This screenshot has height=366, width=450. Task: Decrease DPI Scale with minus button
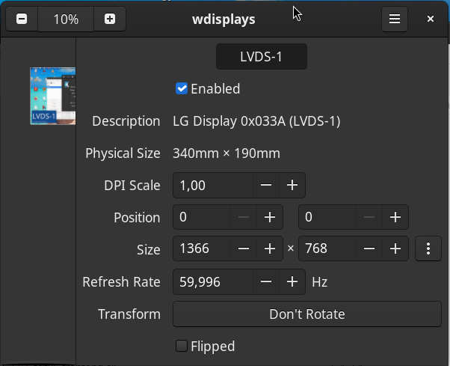266,185
